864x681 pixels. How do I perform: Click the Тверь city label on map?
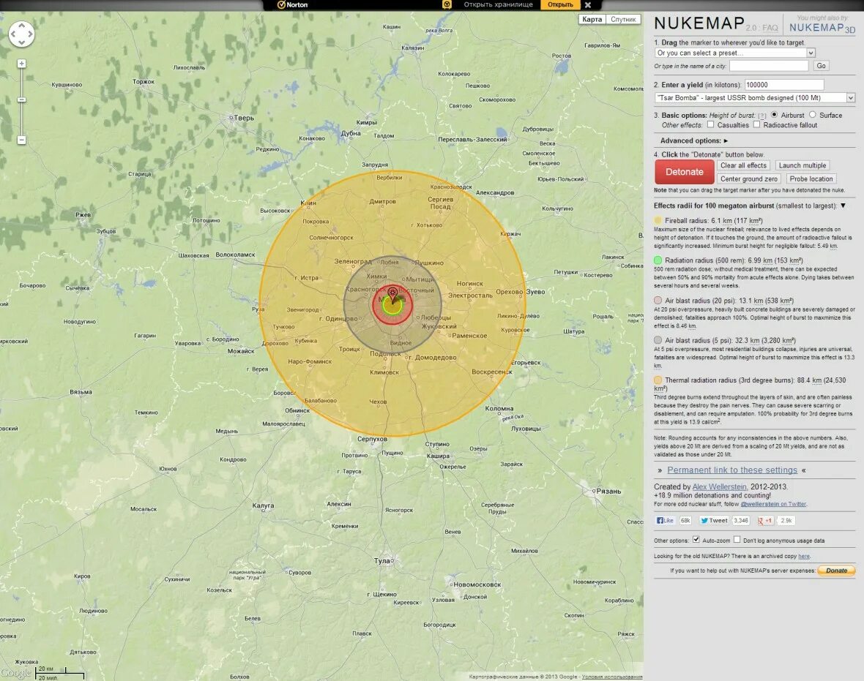click(x=244, y=118)
